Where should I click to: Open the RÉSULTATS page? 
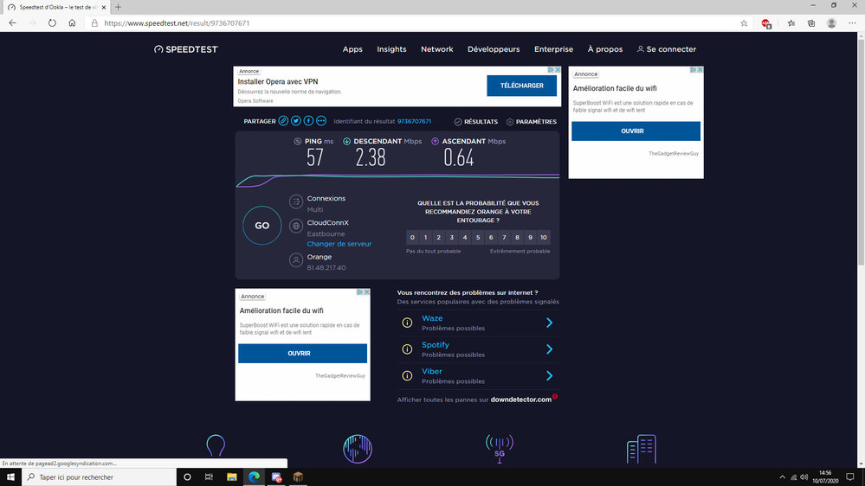[x=475, y=122]
